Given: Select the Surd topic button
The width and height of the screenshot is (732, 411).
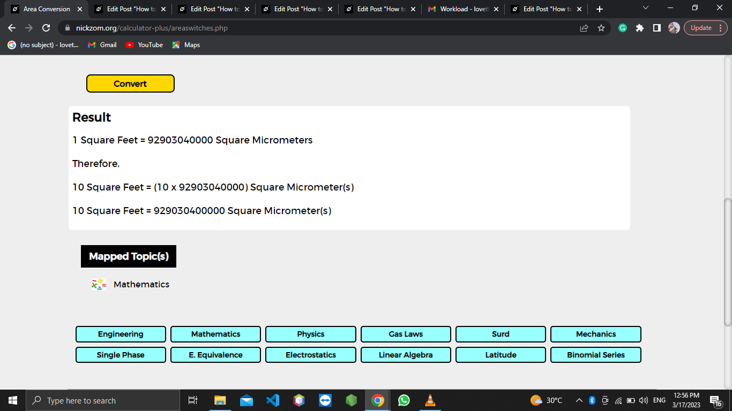Looking at the screenshot, I should pos(501,334).
